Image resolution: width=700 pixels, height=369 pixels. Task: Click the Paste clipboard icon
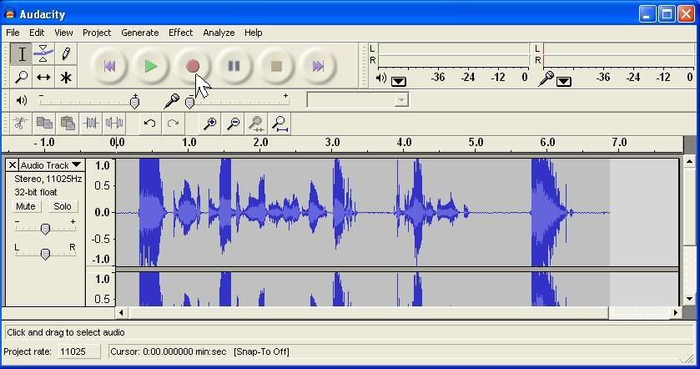68,124
